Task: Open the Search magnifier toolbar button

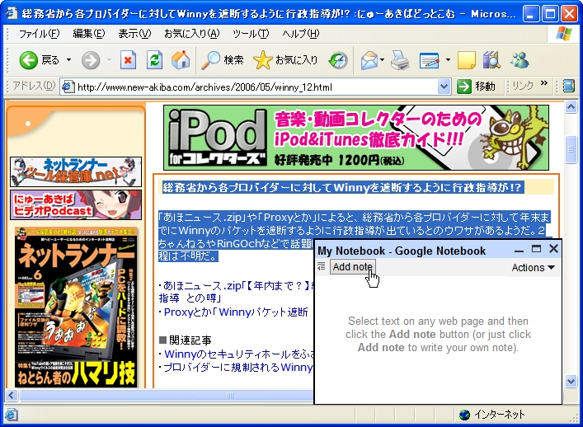Action: pyautogui.click(x=223, y=60)
